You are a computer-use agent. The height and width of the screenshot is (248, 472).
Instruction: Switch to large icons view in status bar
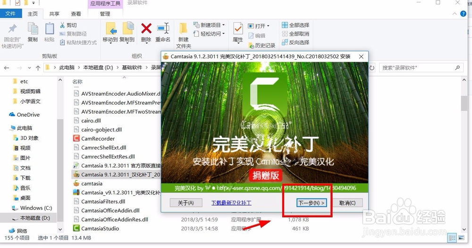click(461, 238)
